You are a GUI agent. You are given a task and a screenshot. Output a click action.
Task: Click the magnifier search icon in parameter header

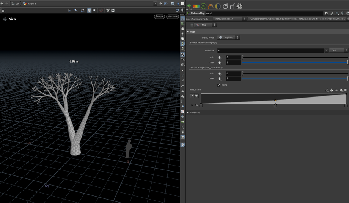[337, 13]
